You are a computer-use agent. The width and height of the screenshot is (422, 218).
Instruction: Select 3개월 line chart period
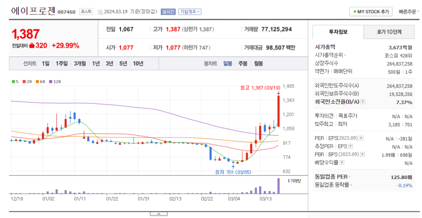80,63
